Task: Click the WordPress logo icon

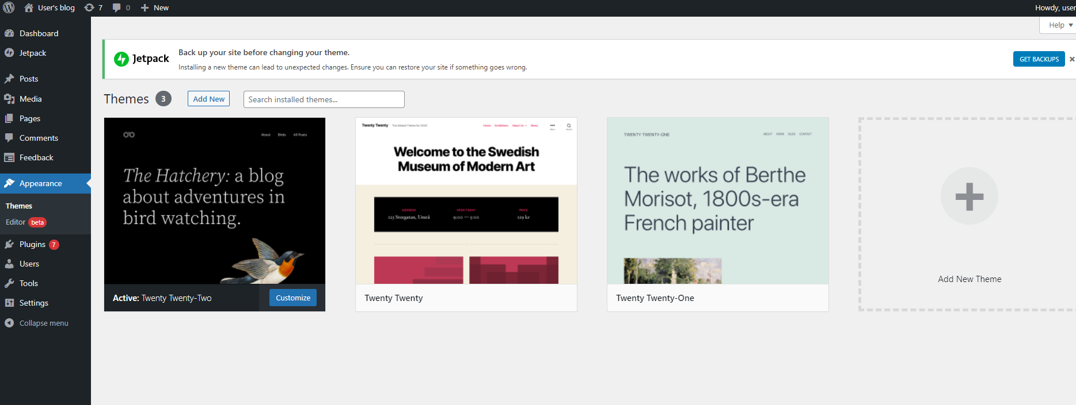Action: 9,7
